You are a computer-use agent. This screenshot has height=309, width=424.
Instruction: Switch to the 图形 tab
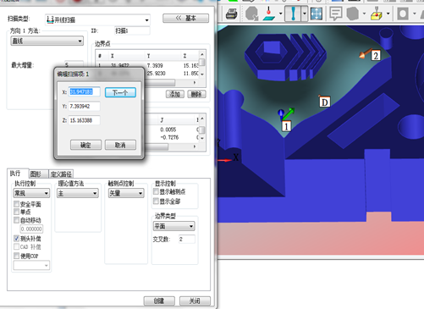[39, 174]
